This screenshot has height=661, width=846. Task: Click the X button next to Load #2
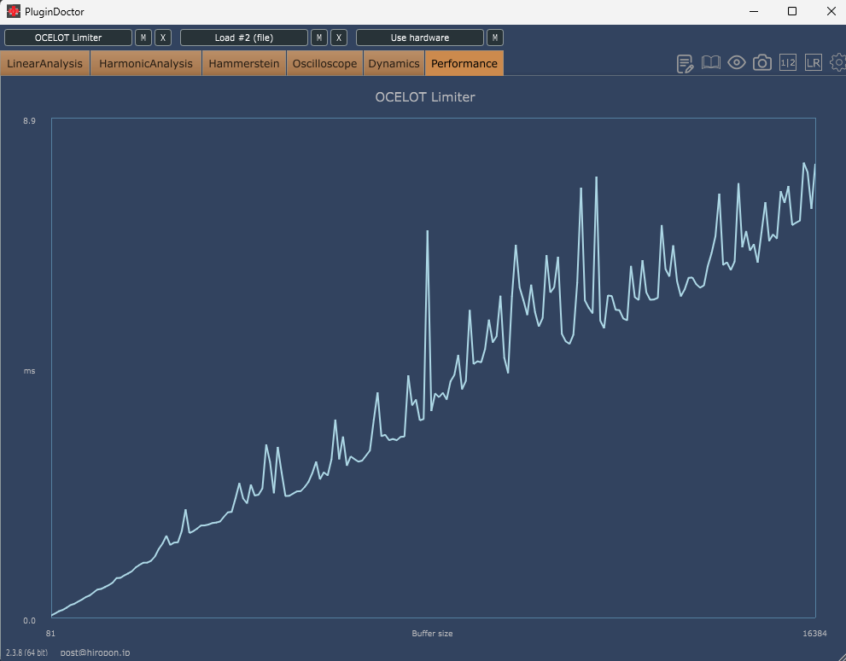(x=339, y=38)
